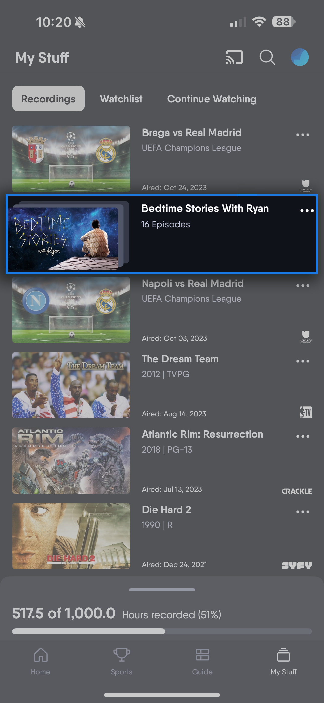Open more options for Die Hard 2
324x703 pixels.
click(303, 512)
